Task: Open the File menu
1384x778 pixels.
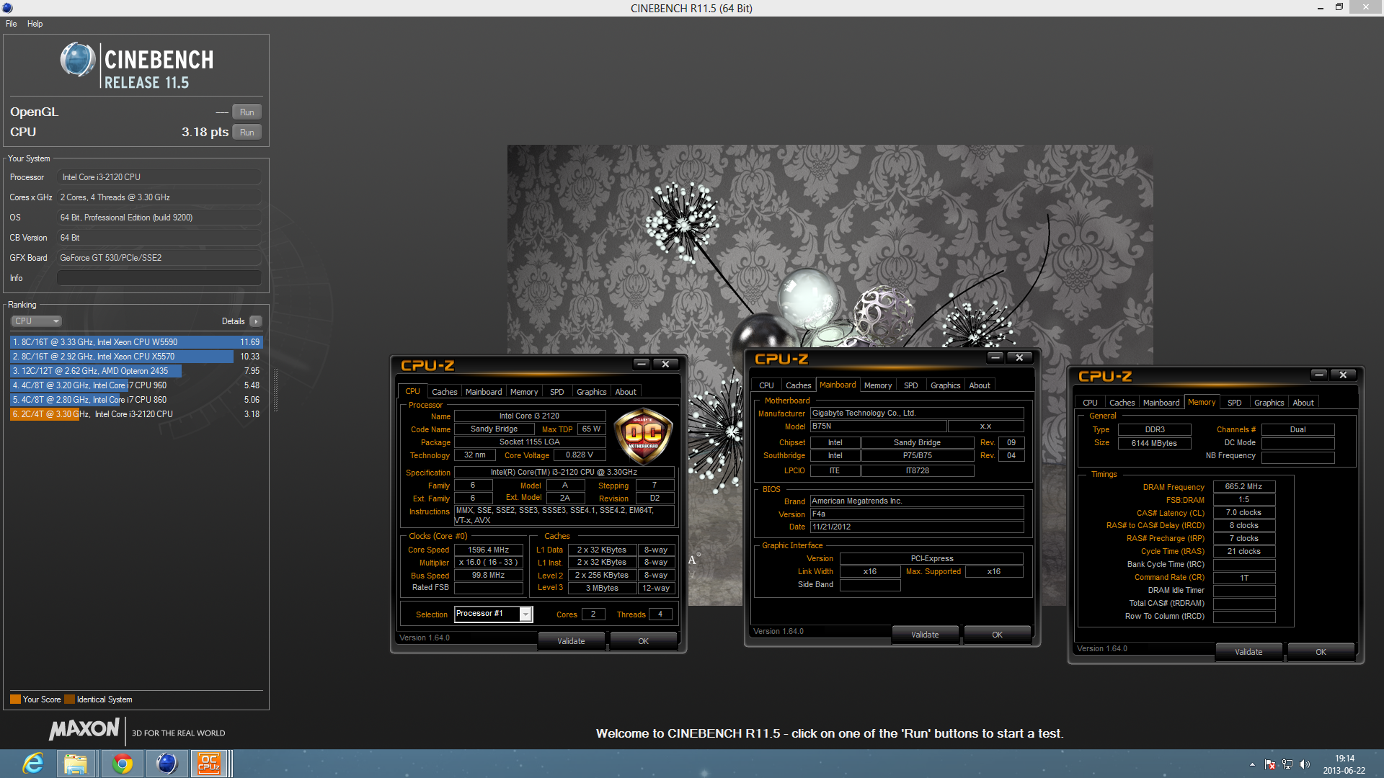Action: [x=12, y=24]
